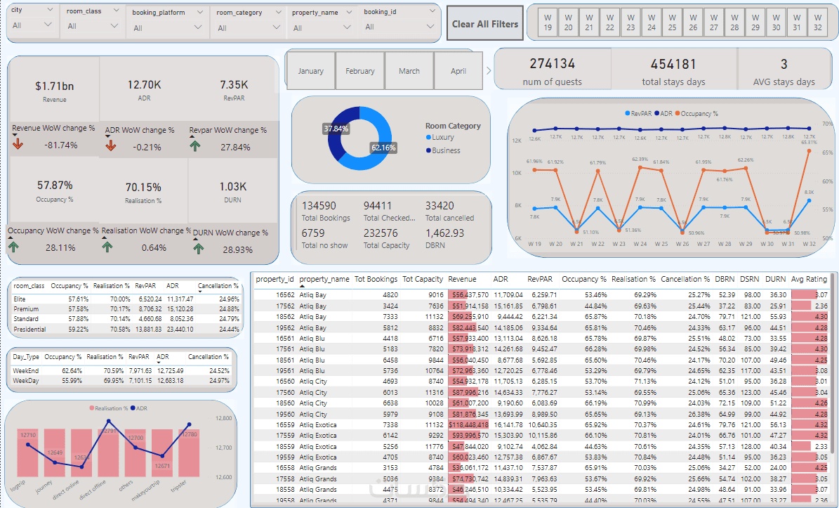Screen dimensions: 839x508
Task: Click the Luxury legend marker in Room Category
Action: pos(428,138)
